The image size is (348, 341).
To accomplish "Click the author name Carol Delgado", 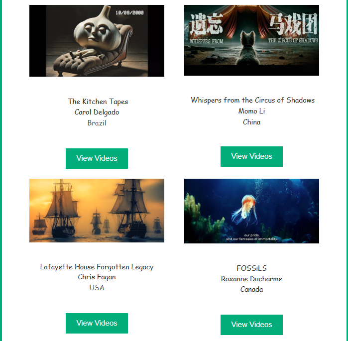I will click(97, 113).
